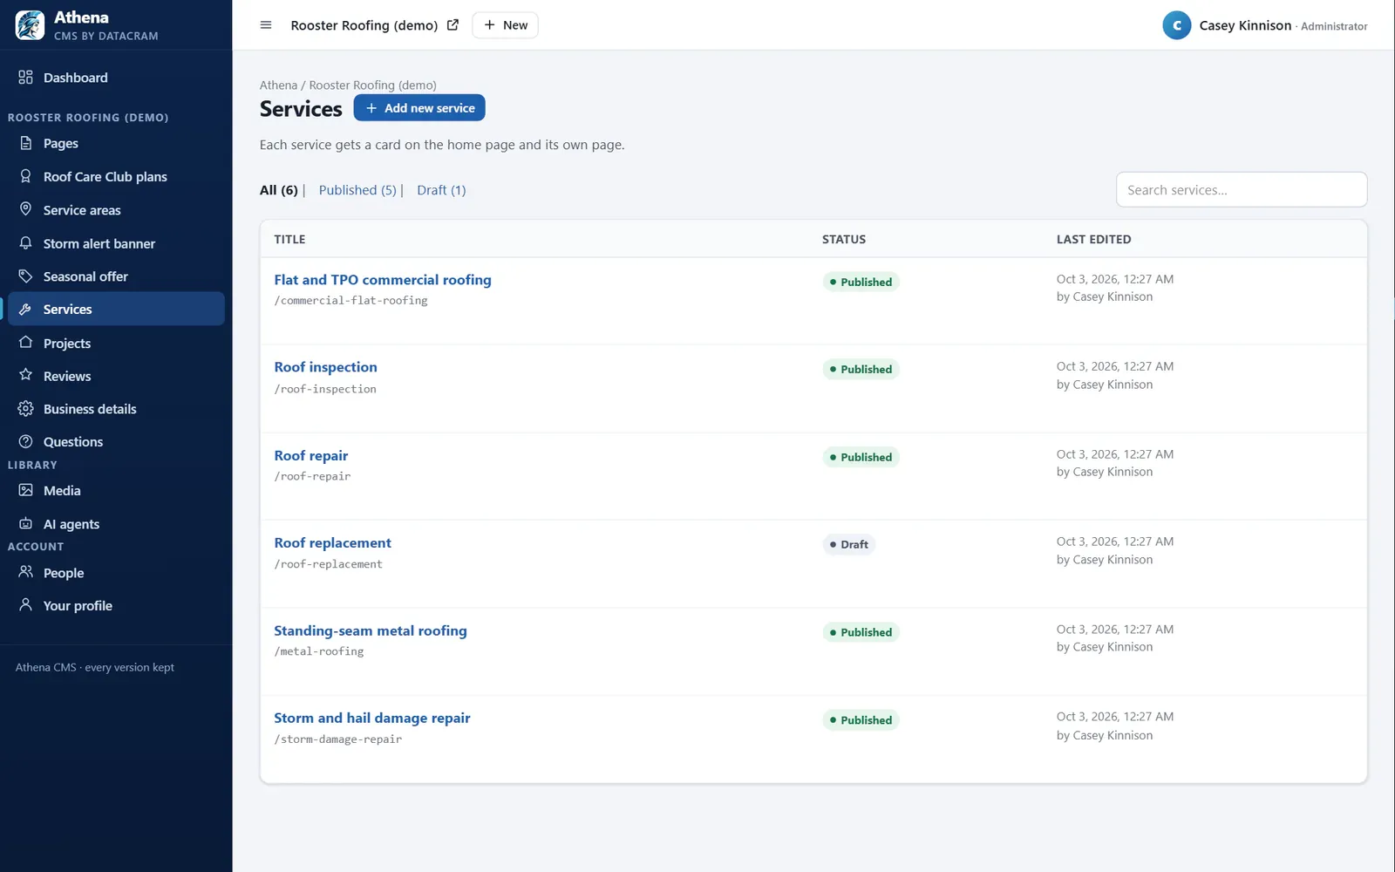Click the LAST EDITED column header
The width and height of the screenshot is (1395, 872).
[x=1094, y=239]
